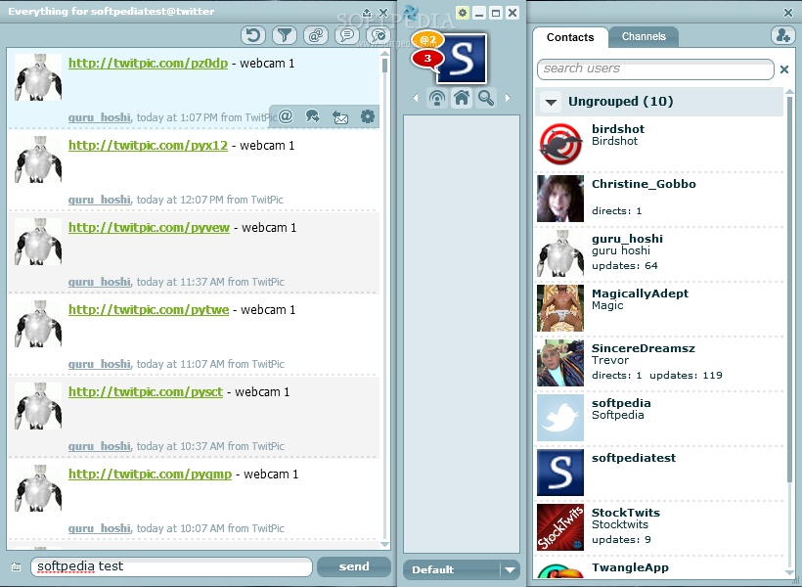
Task: Click in the message input containing 'softpedia test'
Action: [172, 566]
